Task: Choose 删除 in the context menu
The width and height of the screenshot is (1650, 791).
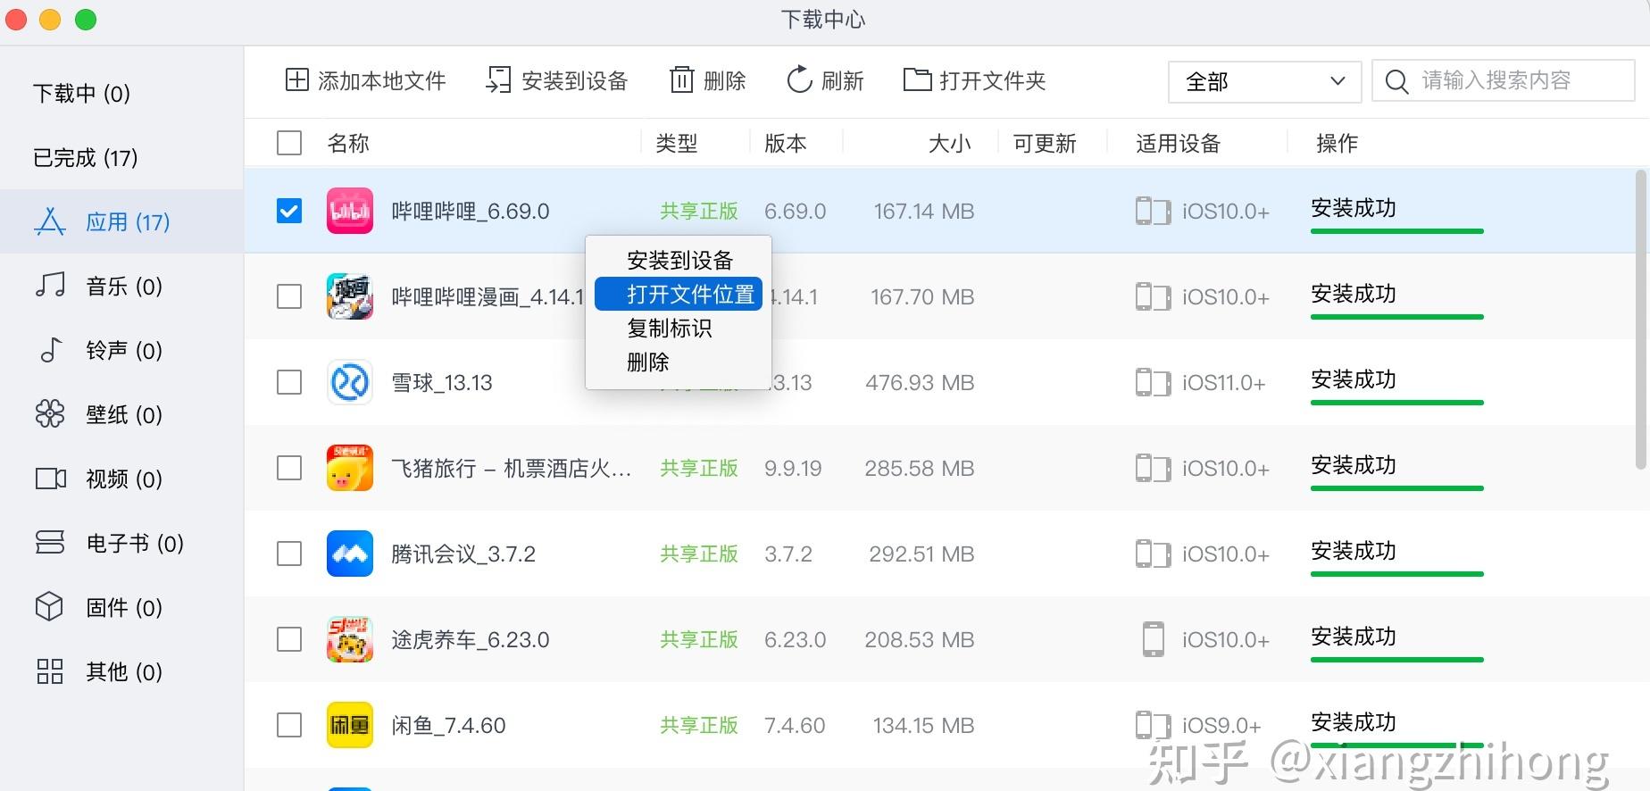Action: point(648,362)
